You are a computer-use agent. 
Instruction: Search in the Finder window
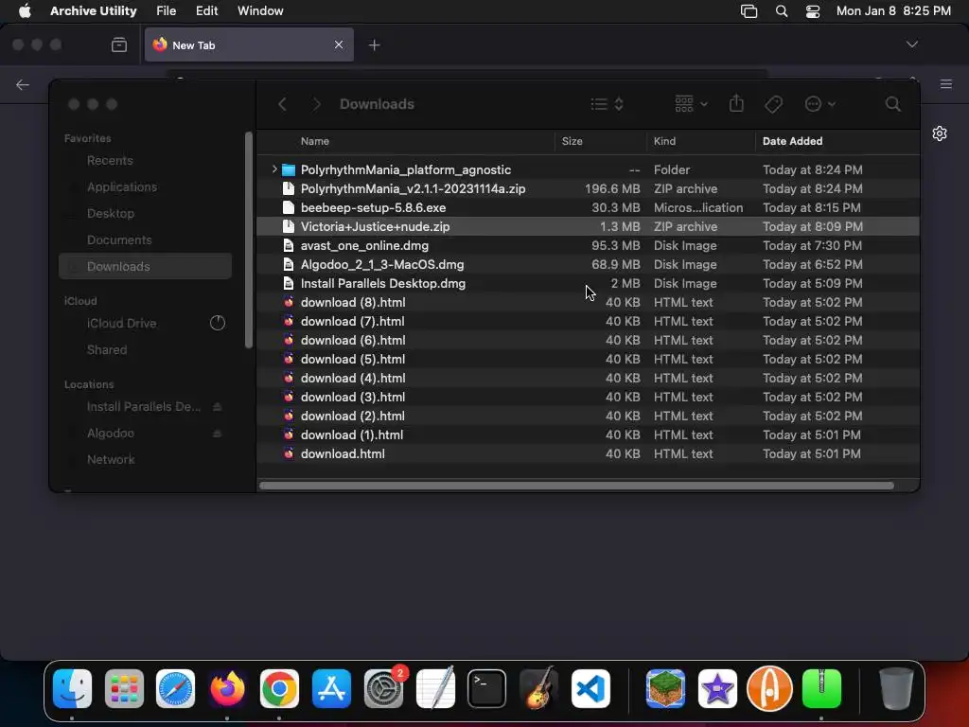coord(893,104)
